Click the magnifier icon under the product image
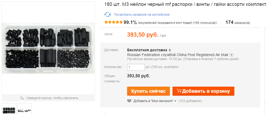The image size is (267, 114). [x=22, y=98]
